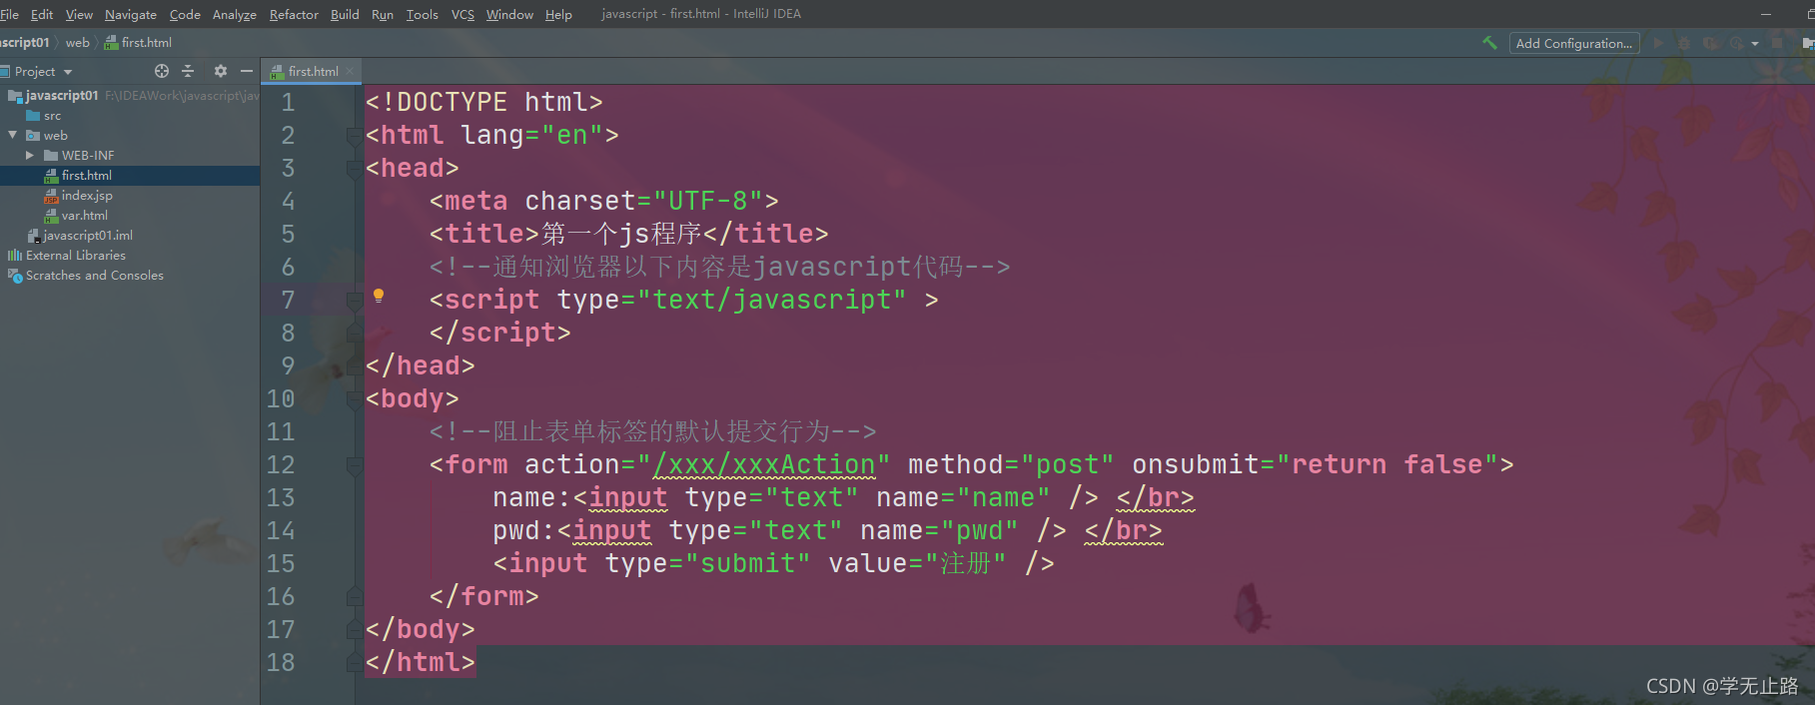Open the Run menu

tap(383, 14)
